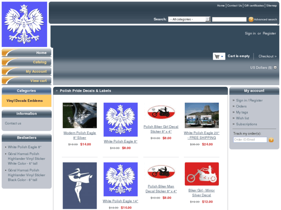281x210 pixels.
Task: Open Wish list in My account panel
Action: coord(242,118)
